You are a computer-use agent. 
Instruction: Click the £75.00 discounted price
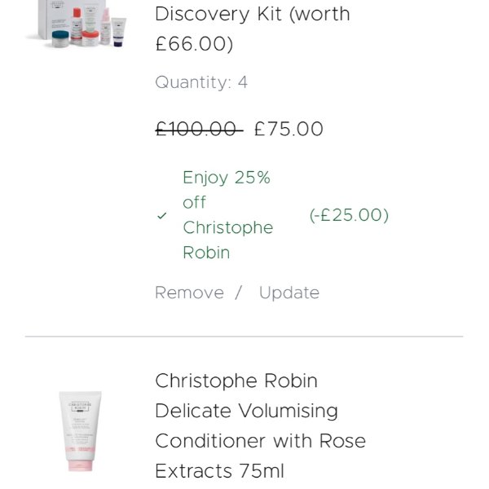[289, 130]
